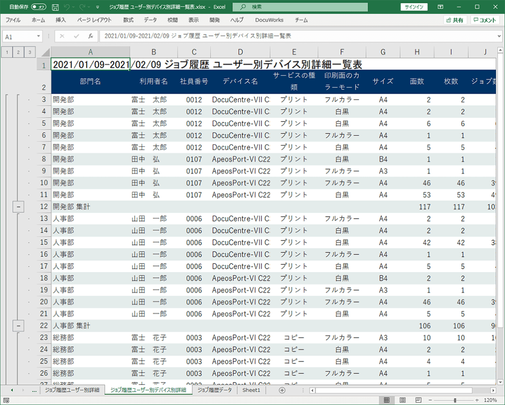
Task: Open the ページレイアウト ribbon tab
Action: pos(94,20)
